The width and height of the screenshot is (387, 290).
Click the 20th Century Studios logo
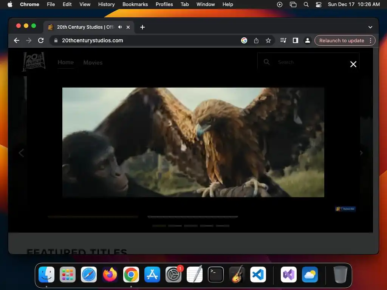(x=34, y=62)
